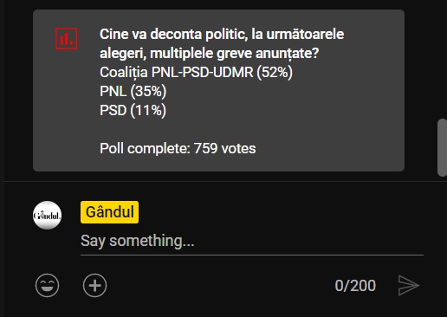Viewport: 447px width, 317px height.
Task: Click the Gândul round channel avatar
Action: [47, 215]
